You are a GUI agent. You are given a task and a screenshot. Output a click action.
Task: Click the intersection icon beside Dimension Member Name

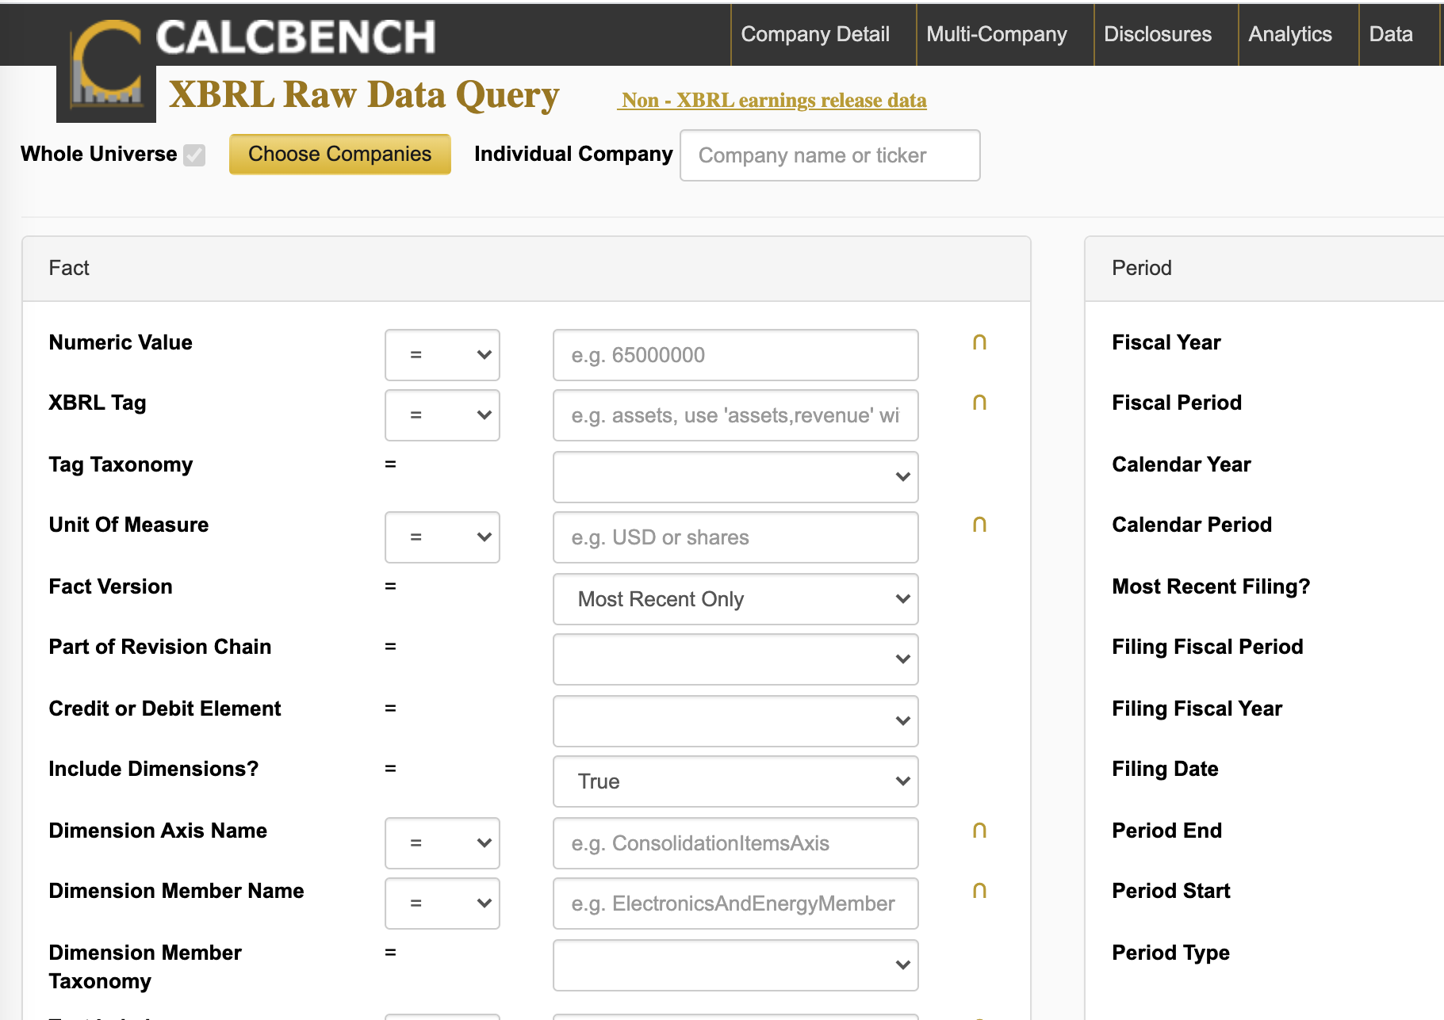(979, 891)
